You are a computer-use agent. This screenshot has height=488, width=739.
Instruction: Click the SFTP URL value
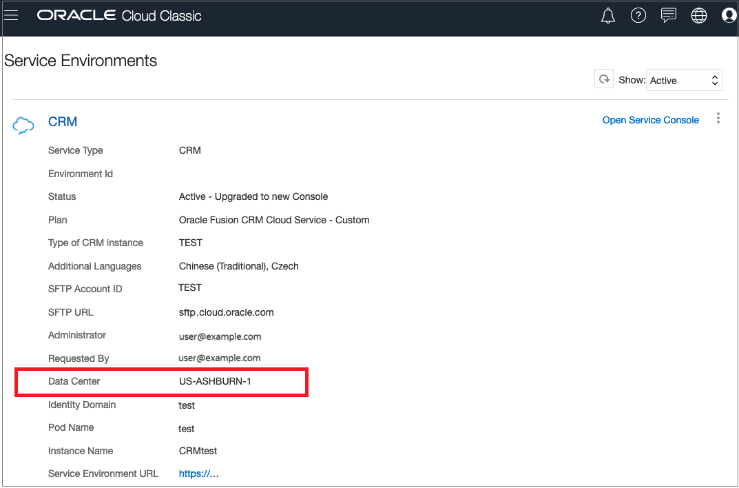tap(226, 312)
